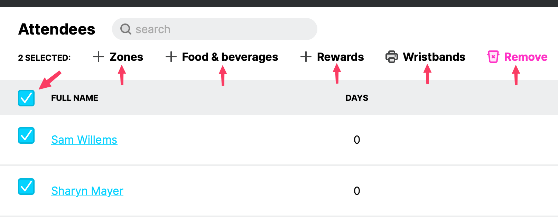Focus the attendees search field
Image resolution: width=558 pixels, height=219 pixels.
221,29
